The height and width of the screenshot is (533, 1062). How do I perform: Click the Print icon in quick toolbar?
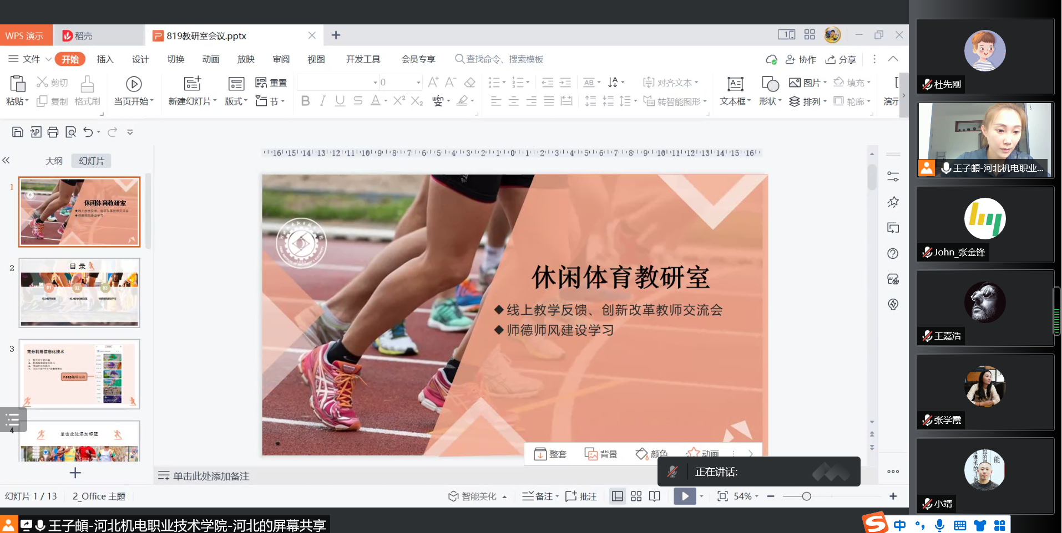click(53, 132)
